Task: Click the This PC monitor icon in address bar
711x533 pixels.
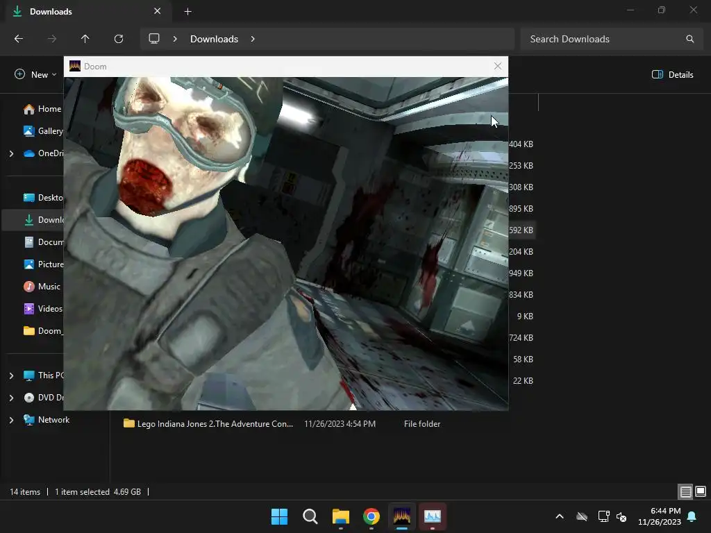Action: (154, 39)
